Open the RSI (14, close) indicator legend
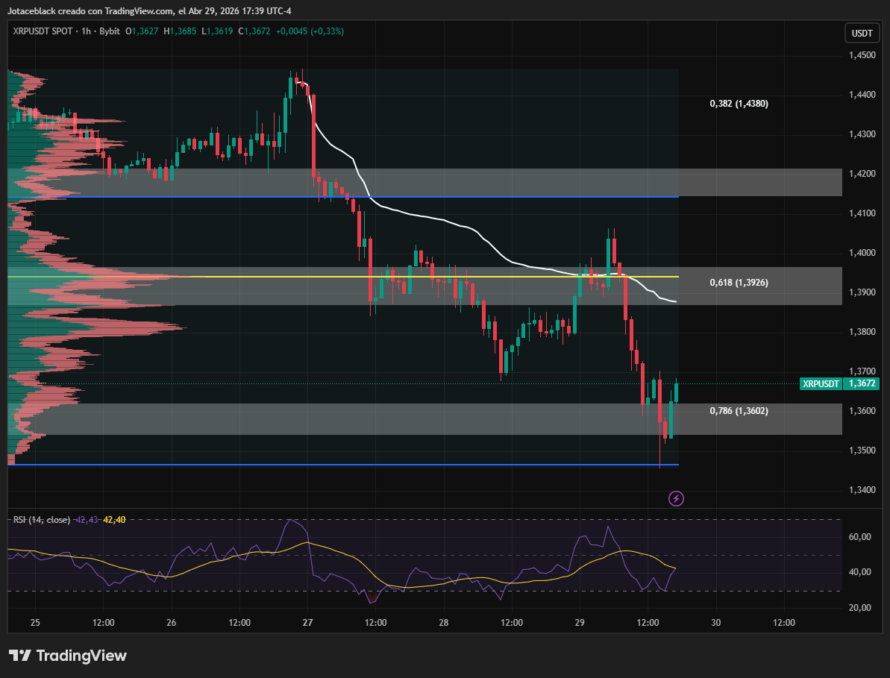 (42, 520)
